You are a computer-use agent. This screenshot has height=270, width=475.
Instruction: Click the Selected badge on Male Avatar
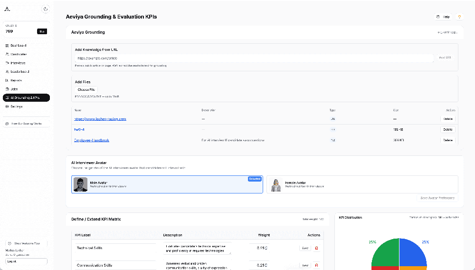pyautogui.click(x=255, y=179)
